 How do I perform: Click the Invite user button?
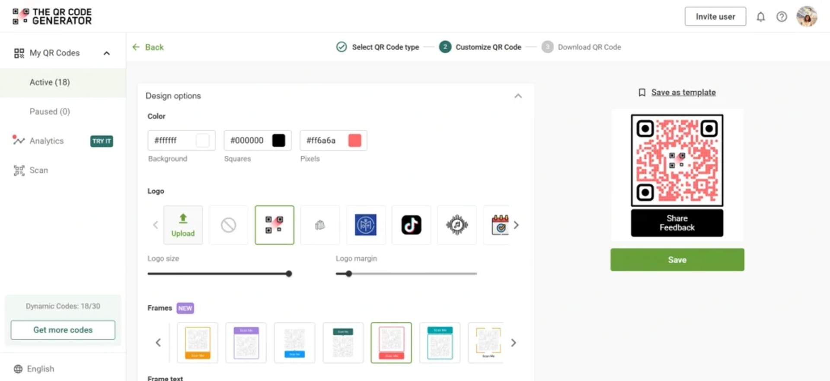[x=715, y=16]
